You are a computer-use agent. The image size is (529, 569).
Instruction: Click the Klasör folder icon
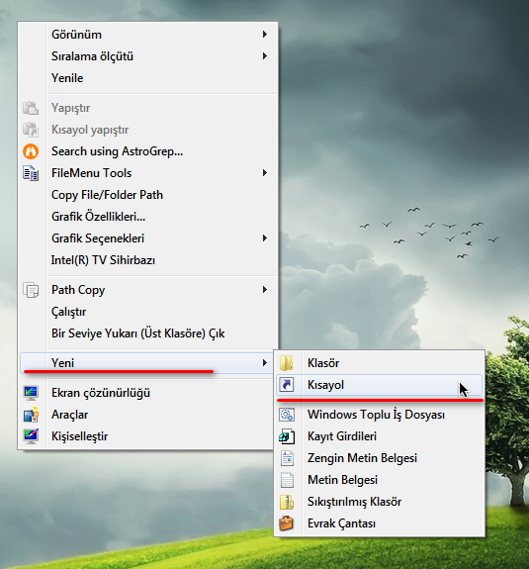point(287,363)
